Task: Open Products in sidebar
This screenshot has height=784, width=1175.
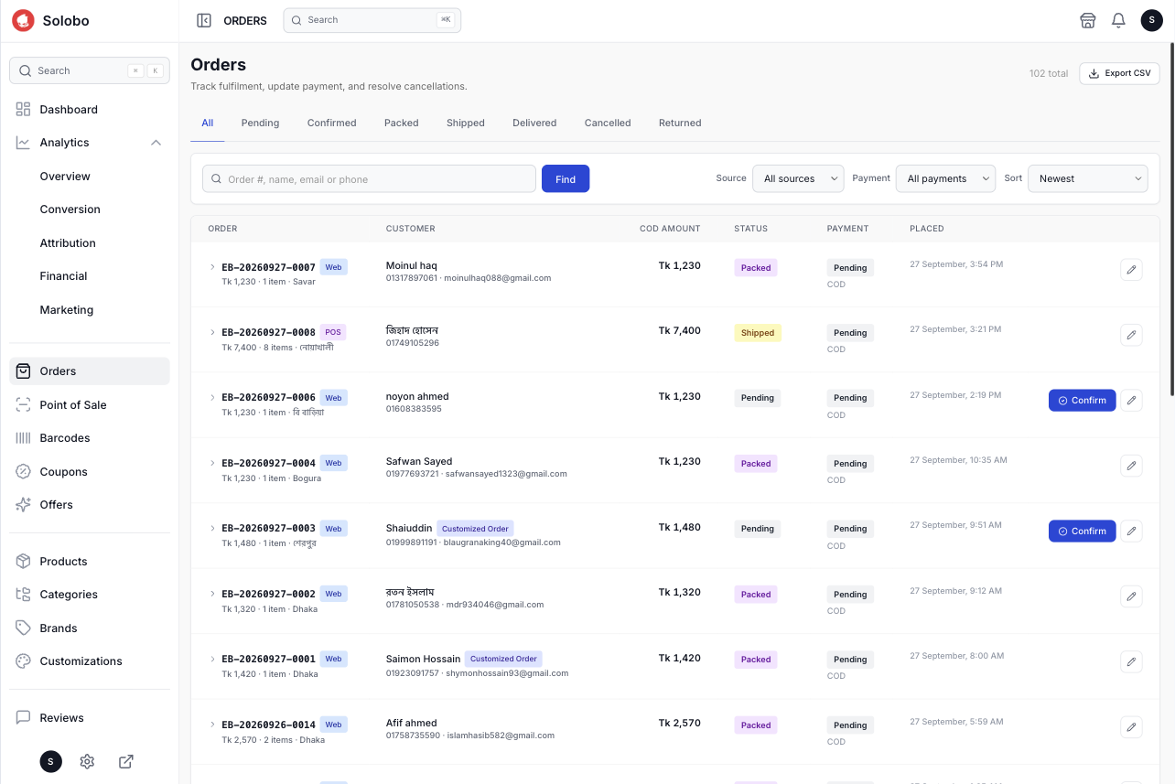Action: point(90,561)
